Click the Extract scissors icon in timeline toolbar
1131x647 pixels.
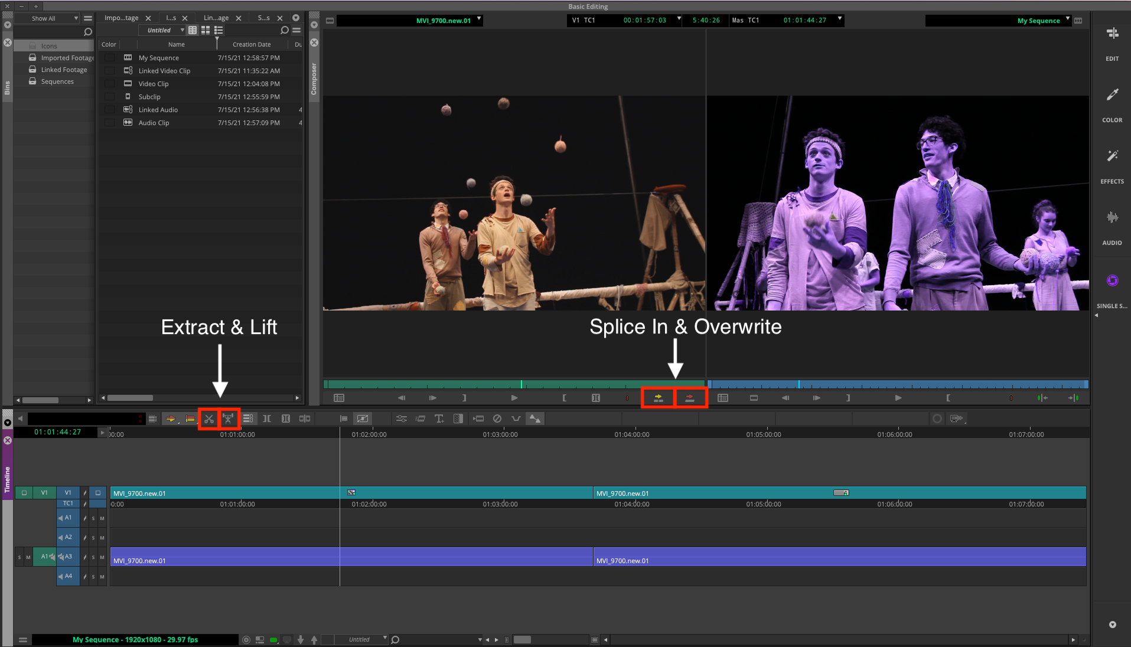pyautogui.click(x=208, y=419)
